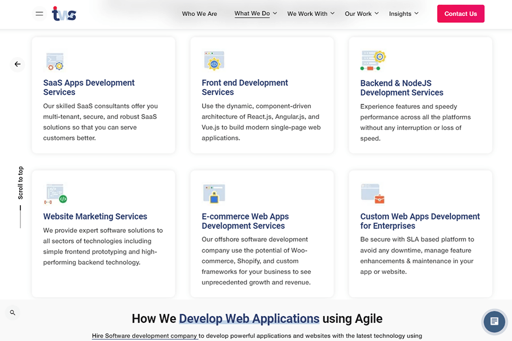
Task: Click text about SLA based platform
Action: (417, 256)
